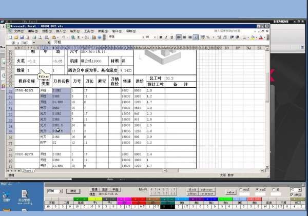Click the Increase Indent icon
Image resolution: width=308 pixels, height=216 pixels.
(238, 37)
